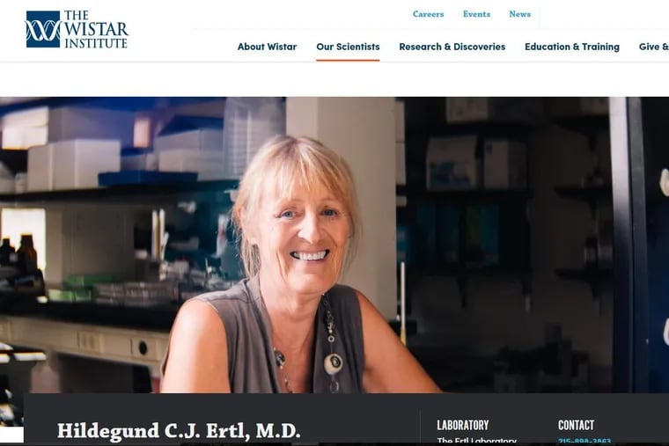Click the Wistar Institute logo
Image resolution: width=669 pixels, height=446 pixels.
tap(77, 29)
